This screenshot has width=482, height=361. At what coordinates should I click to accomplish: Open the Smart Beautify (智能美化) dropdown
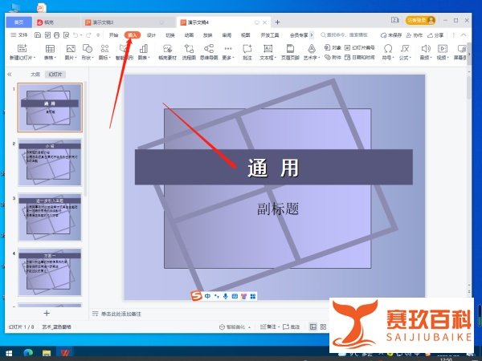point(235,327)
